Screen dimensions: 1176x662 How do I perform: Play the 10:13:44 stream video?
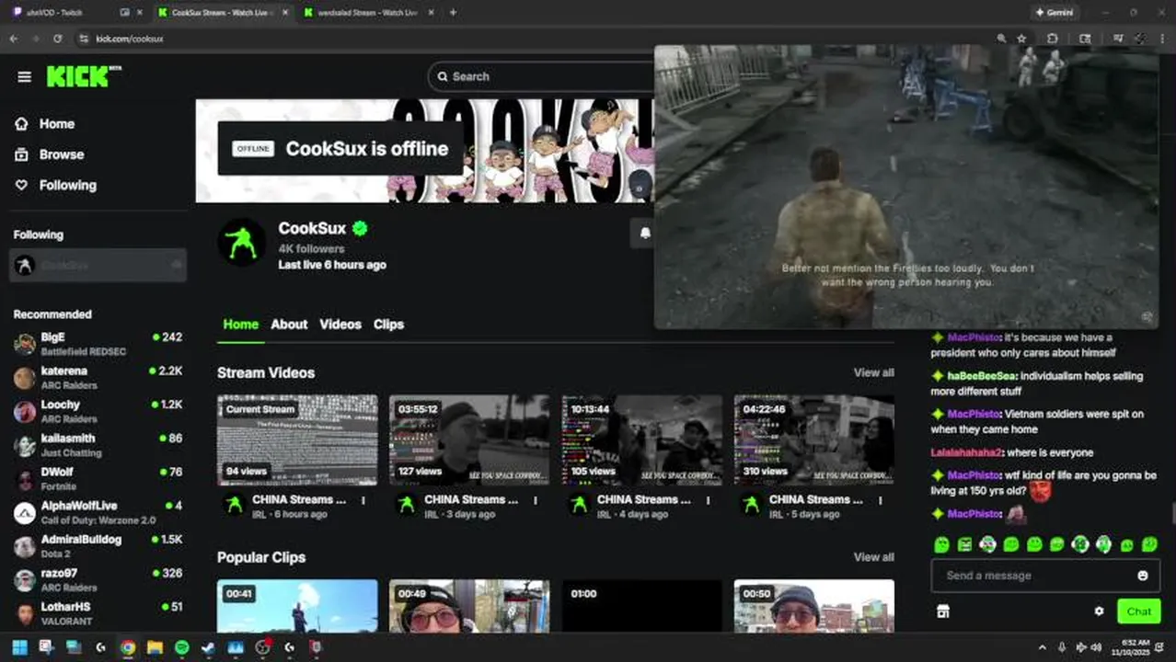coord(642,439)
